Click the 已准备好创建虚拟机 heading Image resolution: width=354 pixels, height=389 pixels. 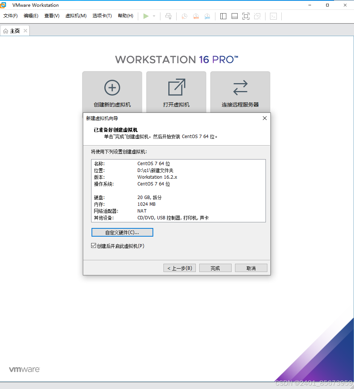pos(116,130)
